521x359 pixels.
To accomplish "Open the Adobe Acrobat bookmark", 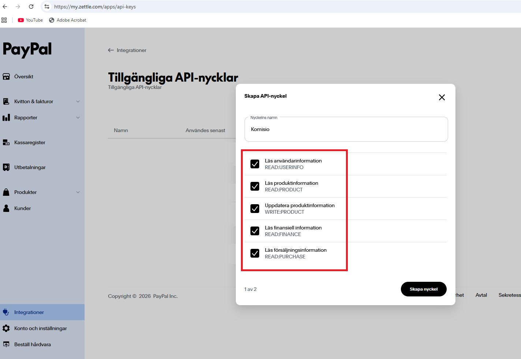I will coord(67,20).
